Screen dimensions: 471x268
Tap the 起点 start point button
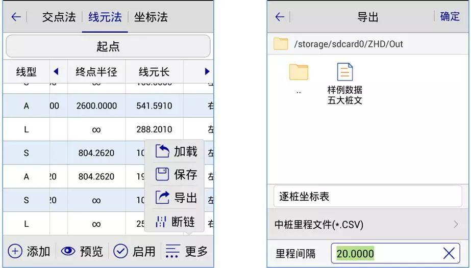click(x=108, y=46)
